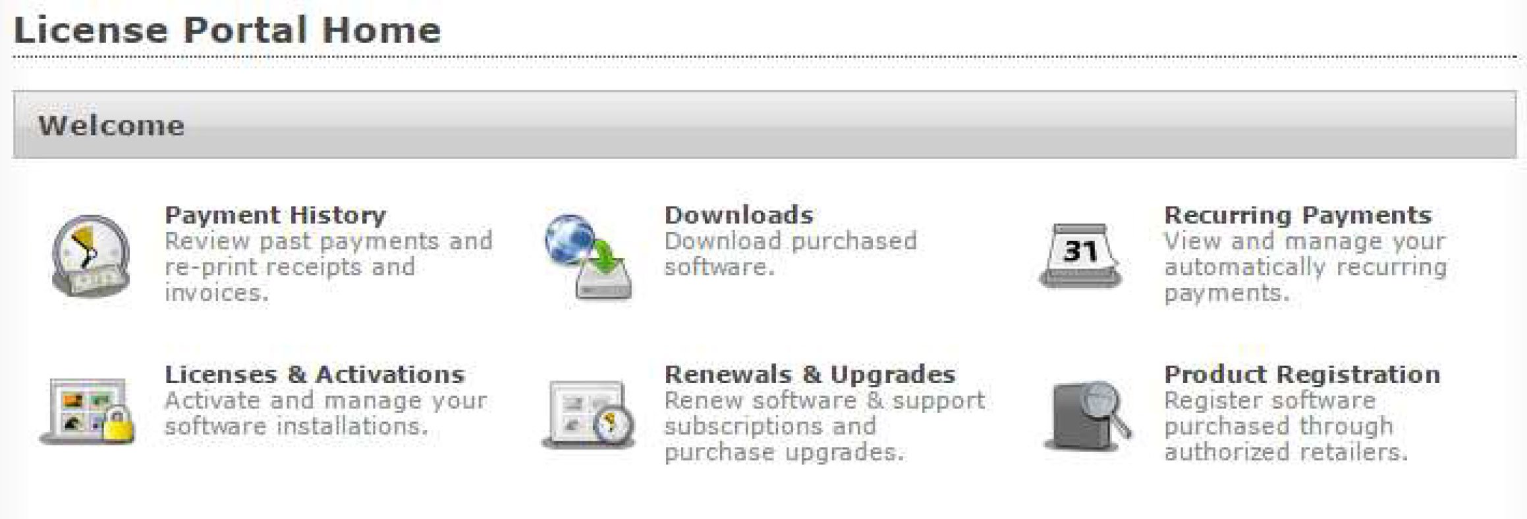Open the Recurring Payments heading link

click(1298, 215)
